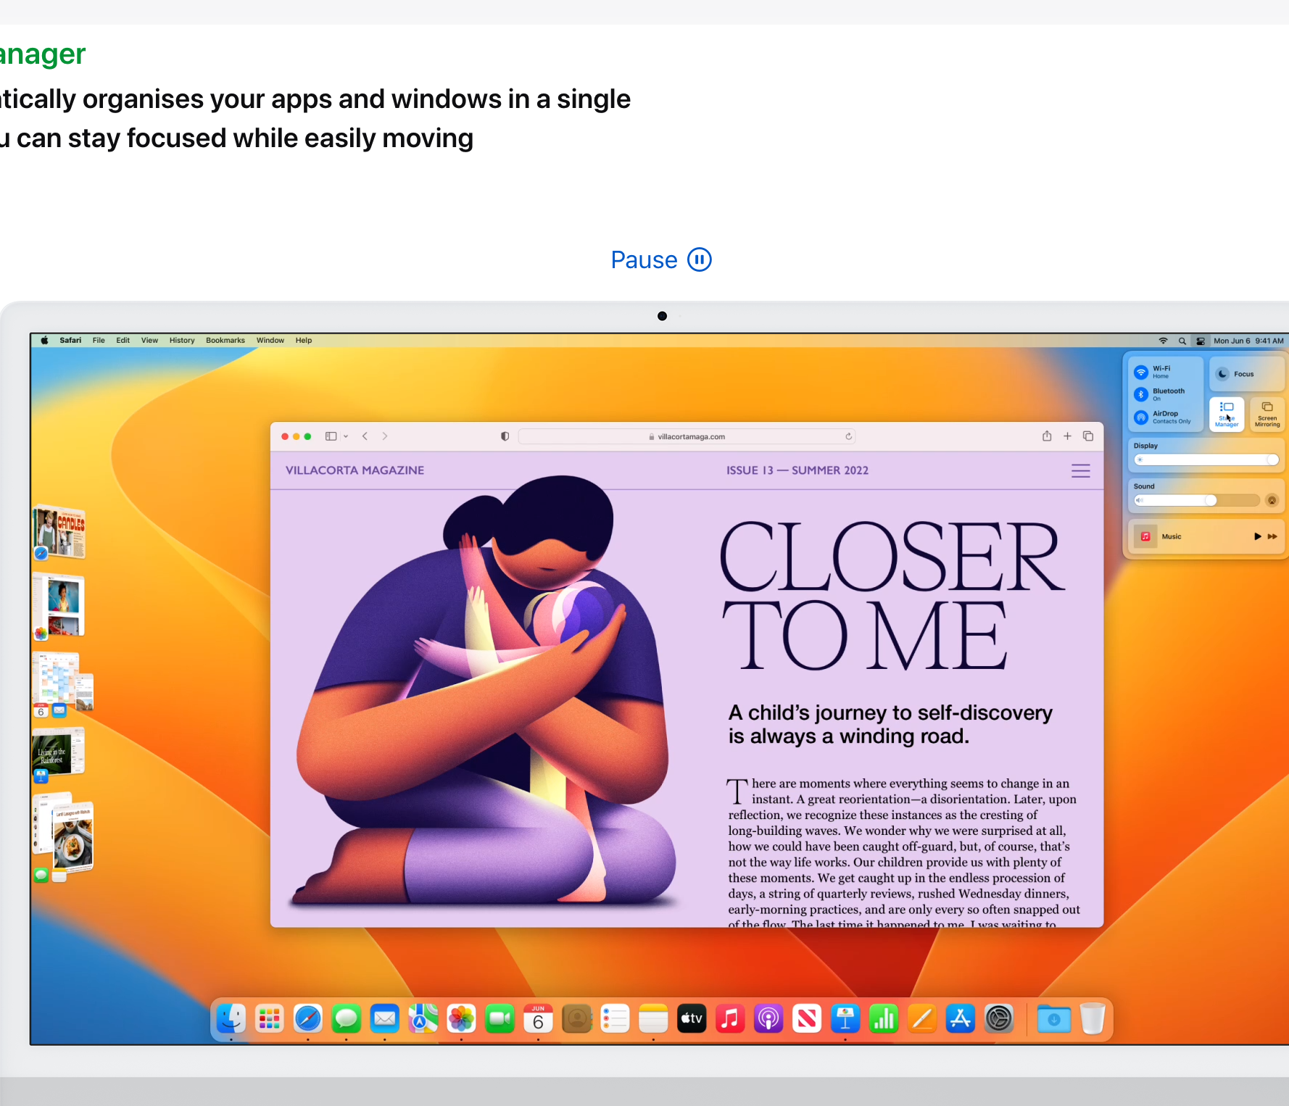Click the date and time in menu bar
The image size is (1289, 1106).
1248,341
